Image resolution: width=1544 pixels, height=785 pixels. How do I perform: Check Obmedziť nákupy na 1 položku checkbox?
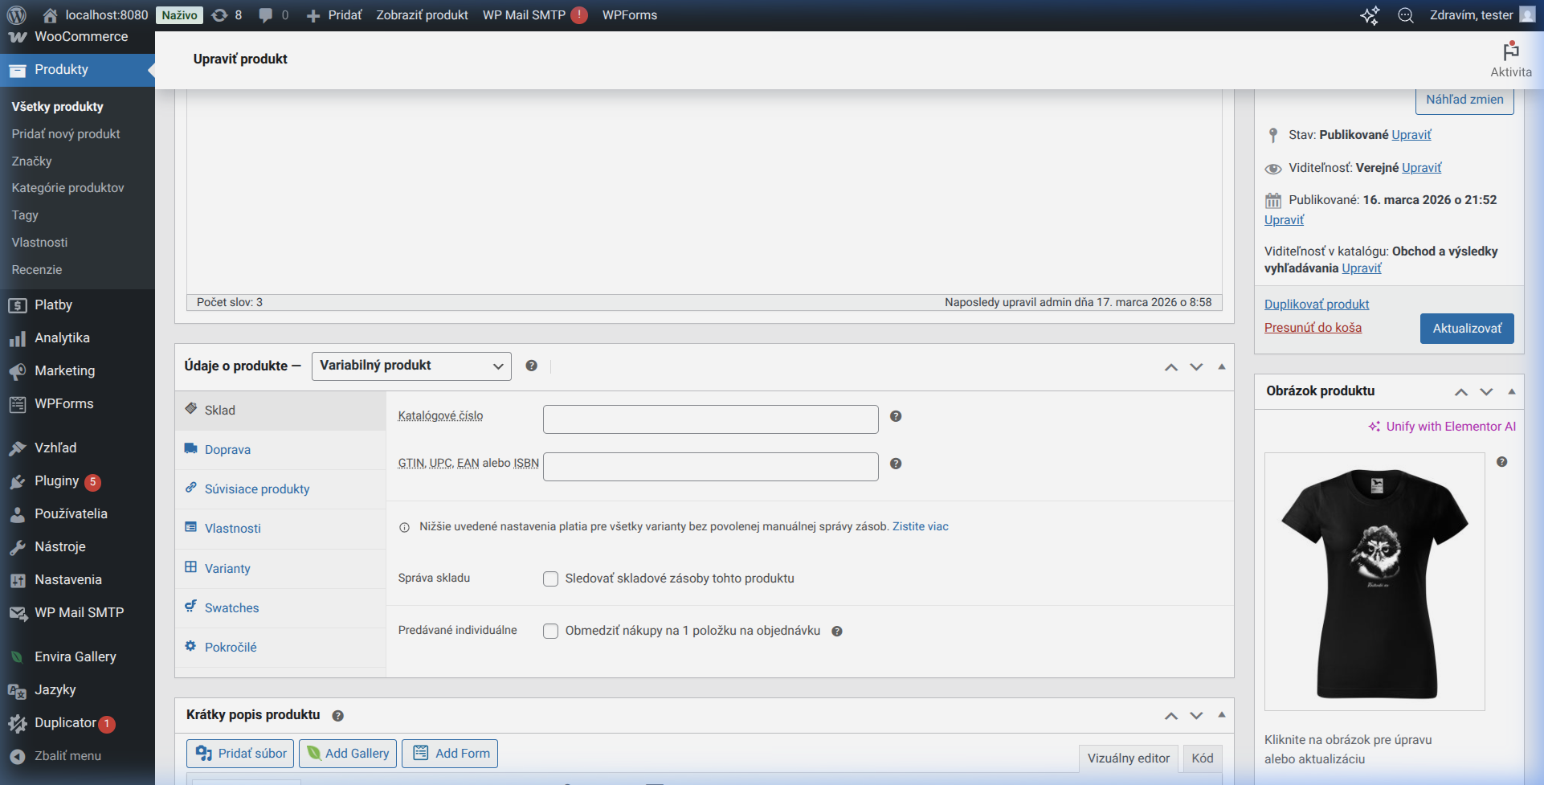[x=551, y=631]
